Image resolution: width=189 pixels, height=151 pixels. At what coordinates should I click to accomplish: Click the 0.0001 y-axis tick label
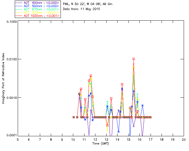pos(12,135)
